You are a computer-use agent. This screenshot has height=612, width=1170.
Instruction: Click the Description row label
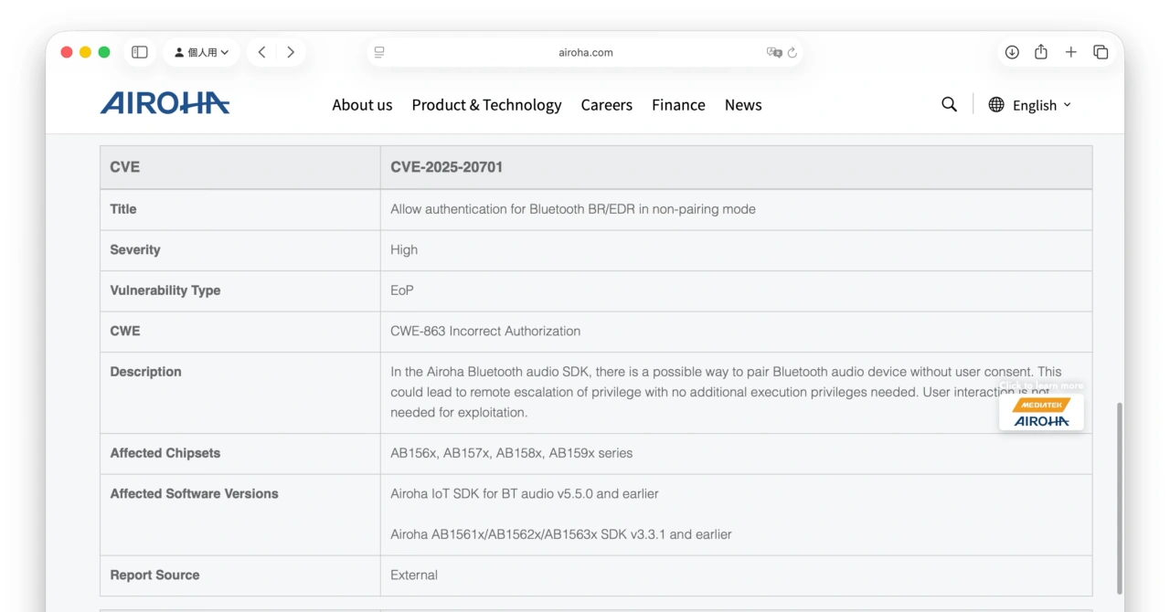tap(146, 372)
